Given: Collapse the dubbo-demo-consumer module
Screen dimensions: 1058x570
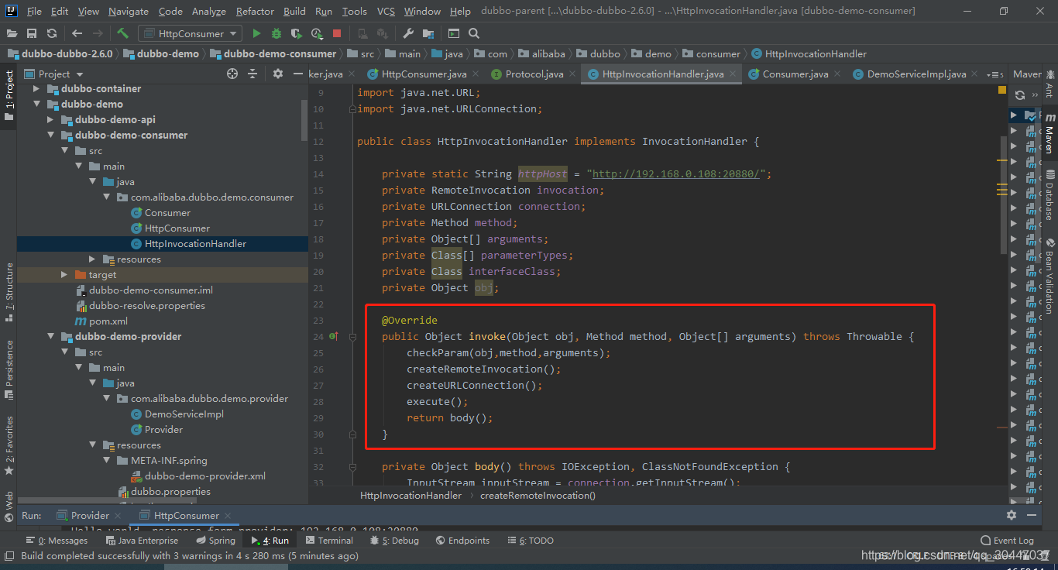Looking at the screenshot, I should pos(51,135).
